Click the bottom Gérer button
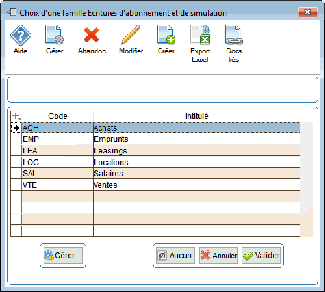The height and width of the screenshot is (292, 325). 63,256
